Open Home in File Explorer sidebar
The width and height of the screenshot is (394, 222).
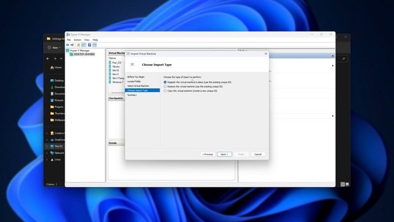point(56,67)
